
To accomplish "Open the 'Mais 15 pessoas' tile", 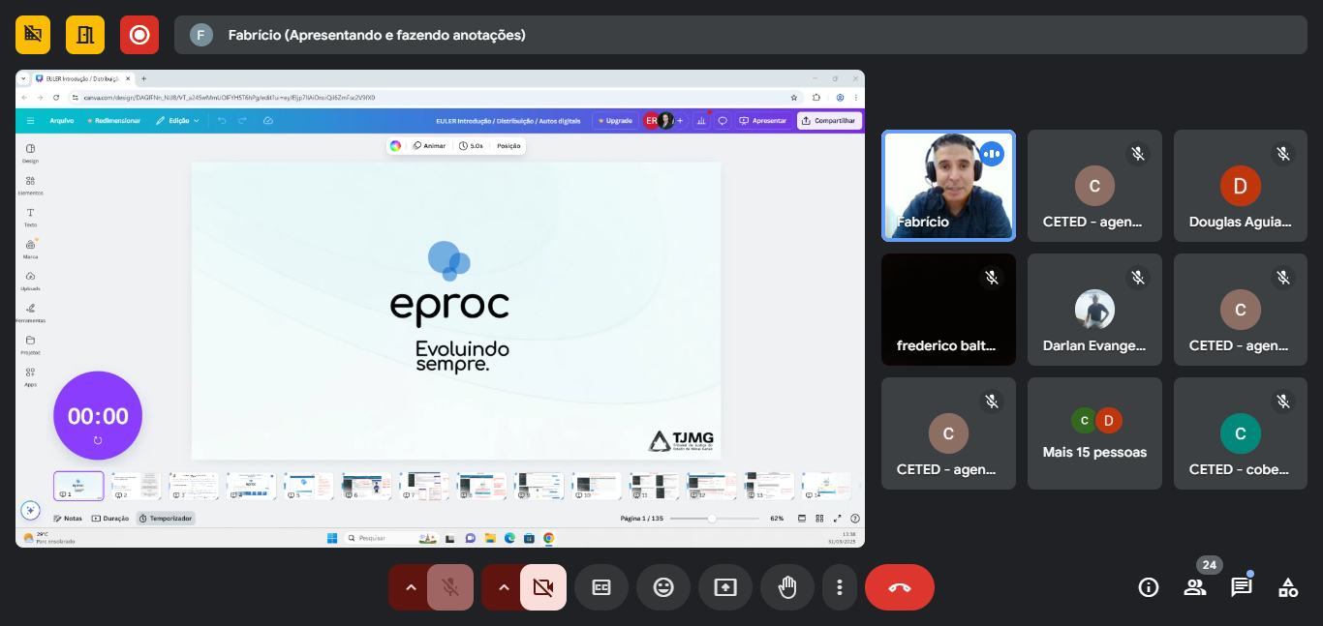I will point(1094,433).
